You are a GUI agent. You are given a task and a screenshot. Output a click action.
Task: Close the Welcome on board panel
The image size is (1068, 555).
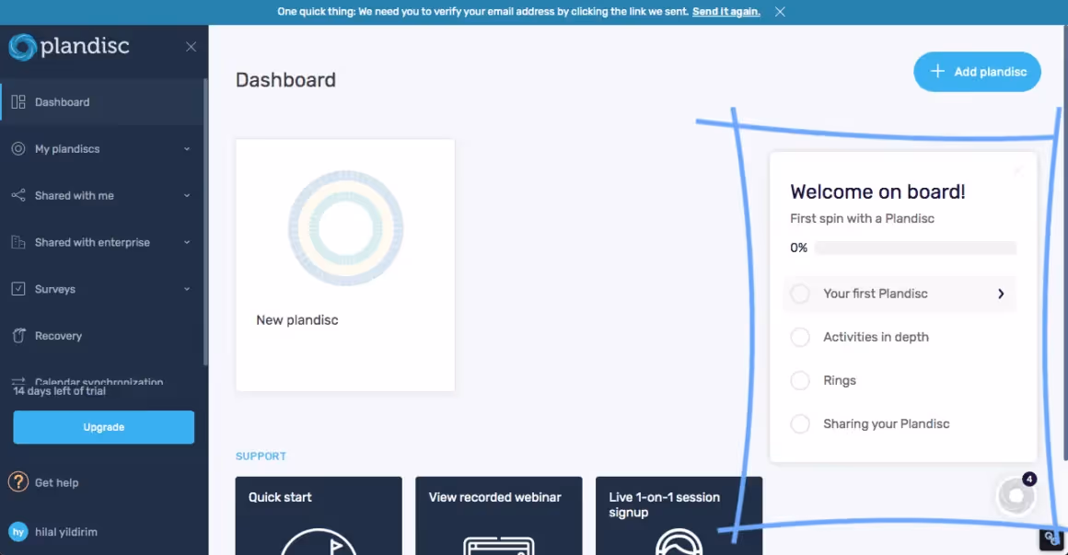[1017, 171]
